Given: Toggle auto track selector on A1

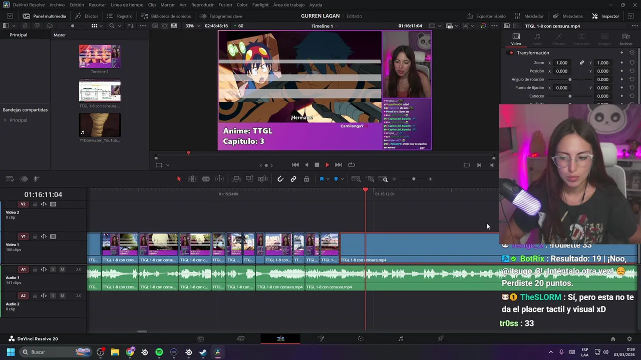Looking at the screenshot, I should (x=44, y=269).
